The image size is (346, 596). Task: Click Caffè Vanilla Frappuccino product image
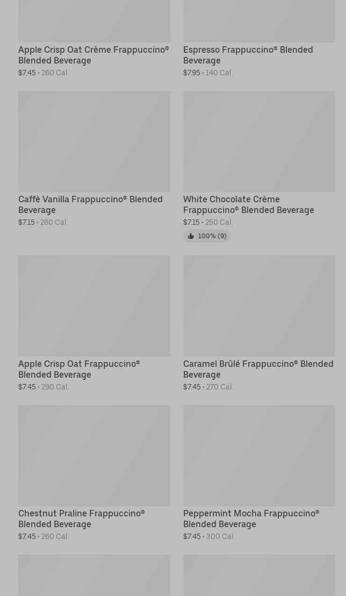click(94, 141)
